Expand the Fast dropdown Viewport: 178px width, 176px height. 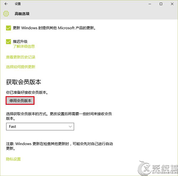pos(40,126)
